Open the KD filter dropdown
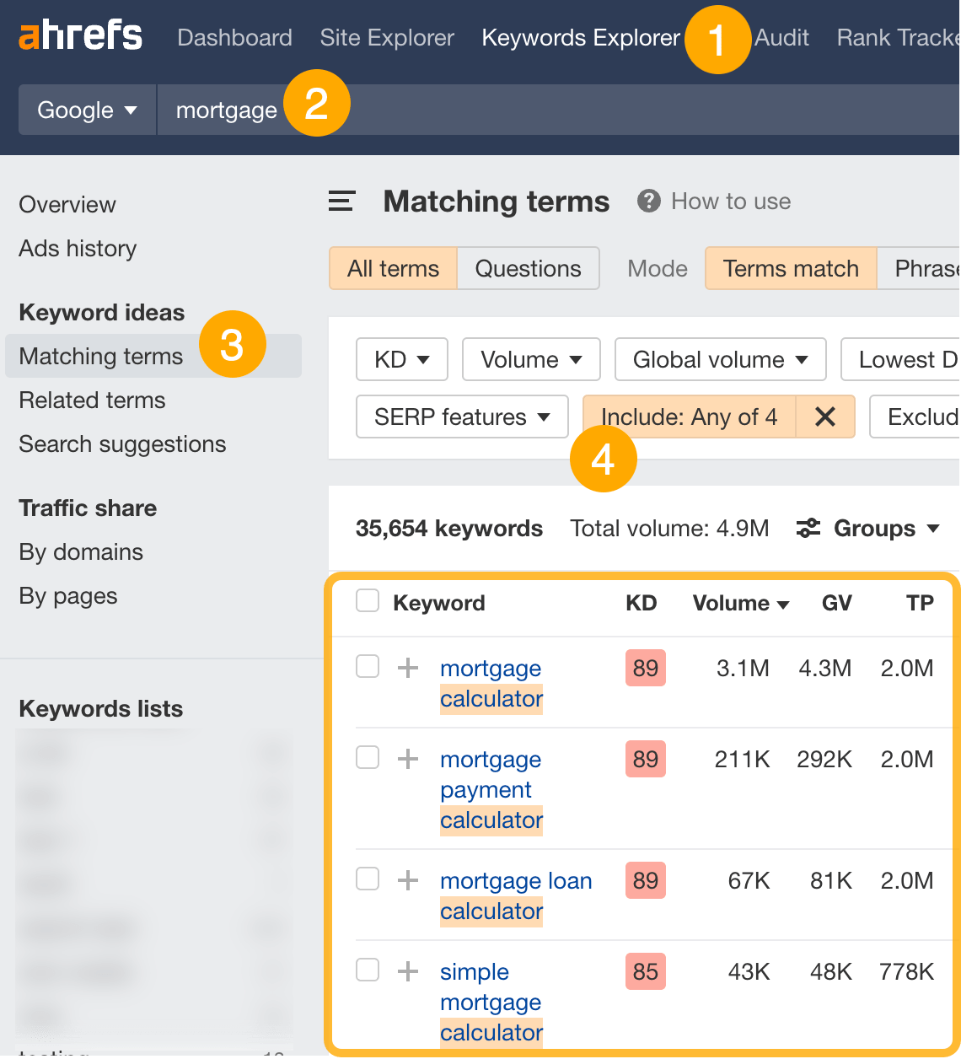The height and width of the screenshot is (1059, 961). pos(401,359)
